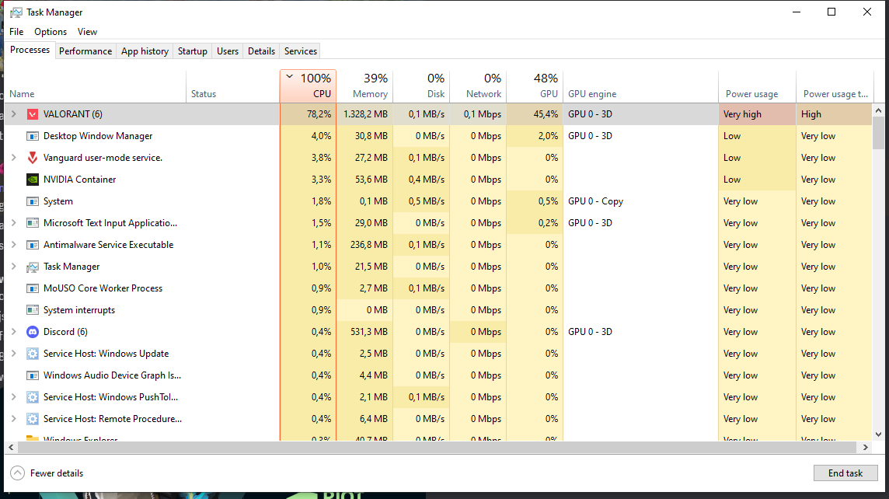Sort by the Memory column header
The width and height of the screenshot is (889, 499).
pyautogui.click(x=364, y=86)
